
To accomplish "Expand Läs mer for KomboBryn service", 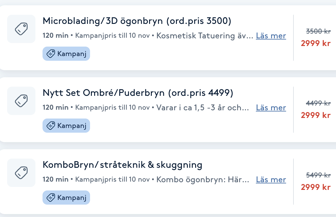I will click(x=271, y=180).
